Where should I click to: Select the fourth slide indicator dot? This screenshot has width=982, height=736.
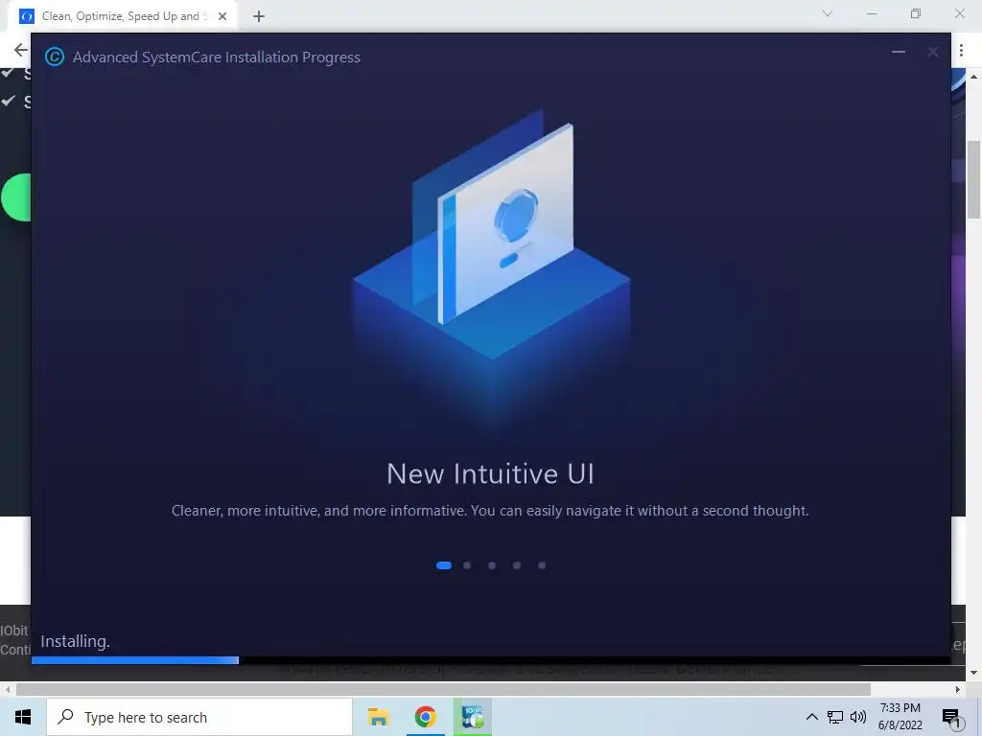click(x=517, y=565)
